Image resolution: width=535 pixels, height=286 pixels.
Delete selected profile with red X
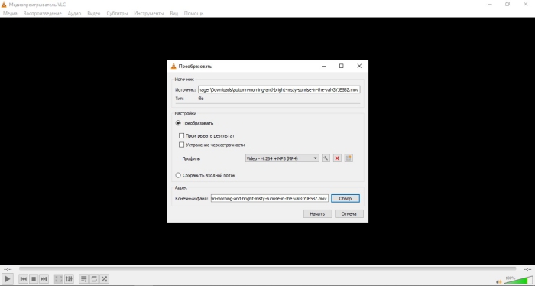(337, 158)
